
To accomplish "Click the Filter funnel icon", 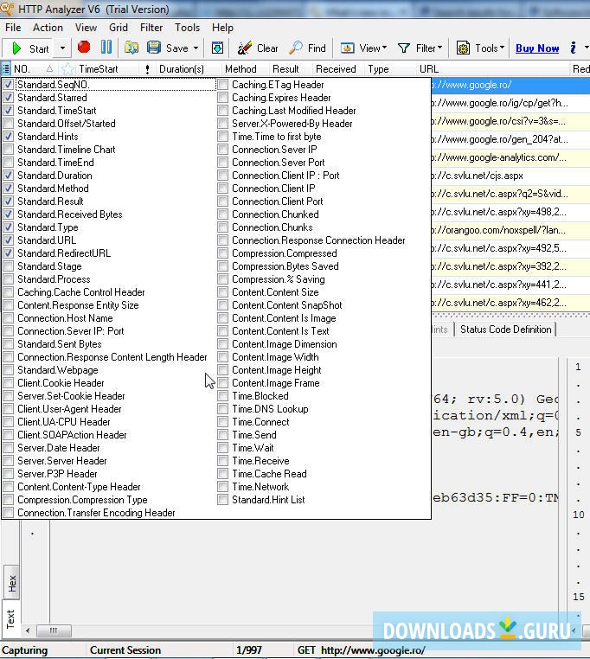I will pyautogui.click(x=404, y=48).
